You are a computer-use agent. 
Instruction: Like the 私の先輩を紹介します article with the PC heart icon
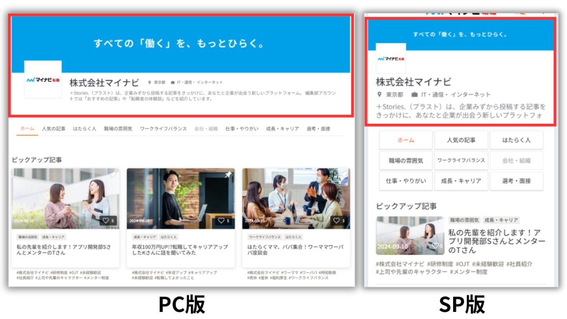pyautogui.click(x=105, y=221)
